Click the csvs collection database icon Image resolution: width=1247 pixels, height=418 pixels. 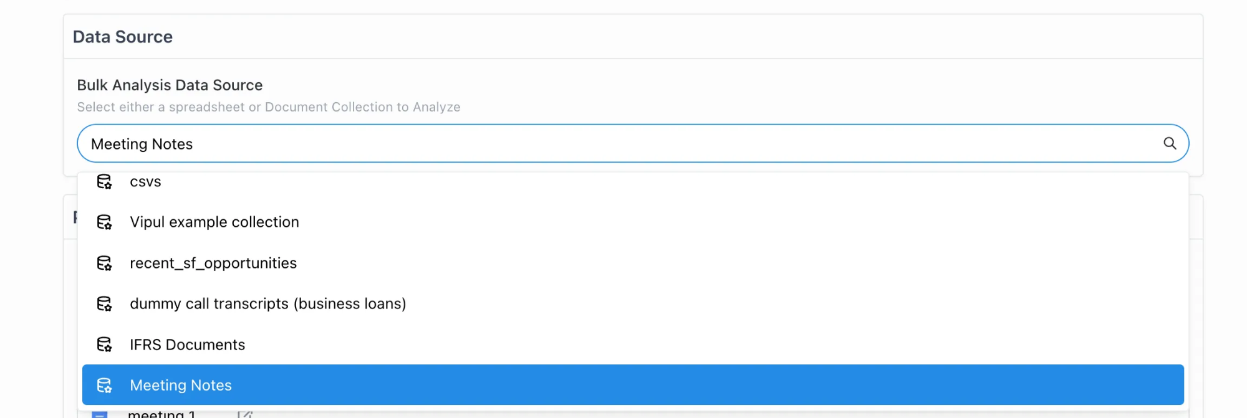(x=104, y=181)
